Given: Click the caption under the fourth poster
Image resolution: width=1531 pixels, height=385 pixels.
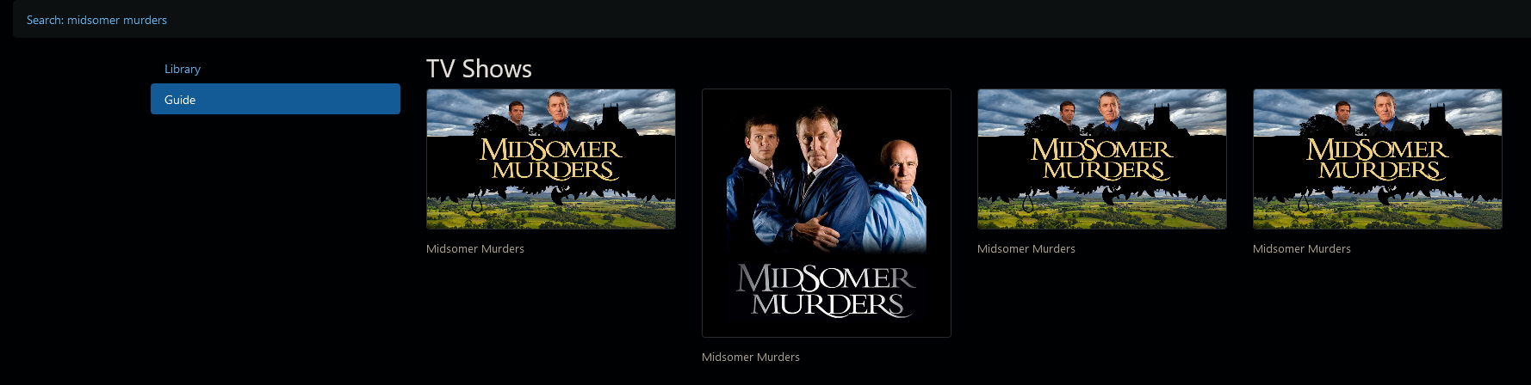Looking at the screenshot, I should tap(1302, 249).
